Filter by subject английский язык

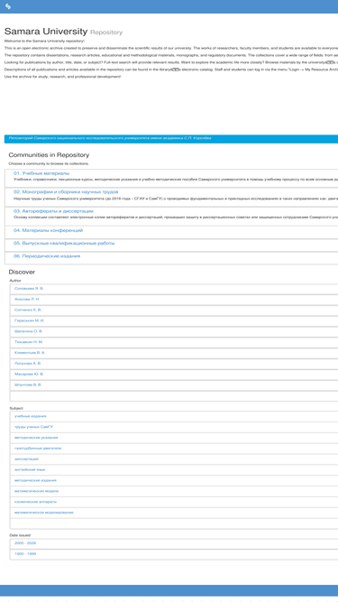point(30,470)
